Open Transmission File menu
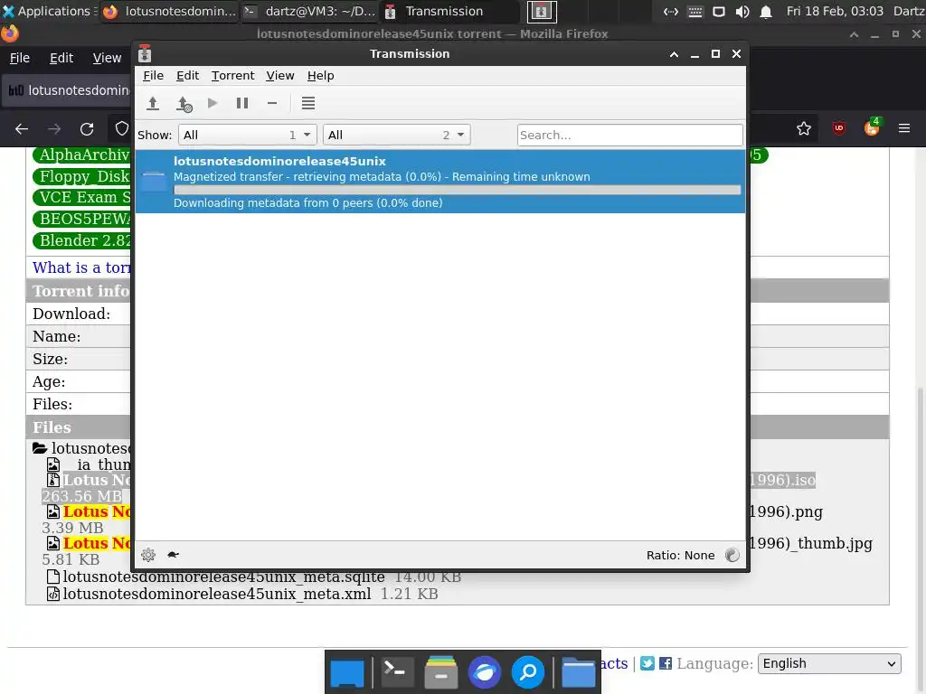 coord(153,76)
